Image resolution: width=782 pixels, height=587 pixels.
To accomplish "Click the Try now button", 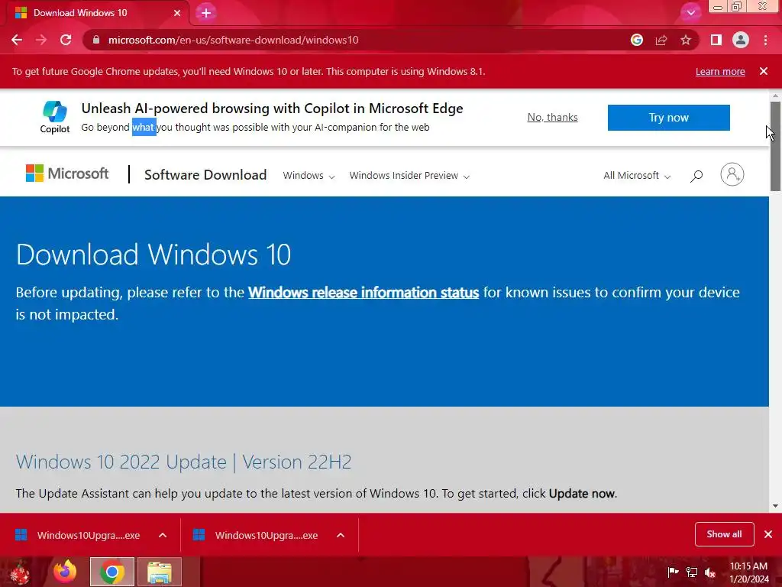I will click(669, 118).
